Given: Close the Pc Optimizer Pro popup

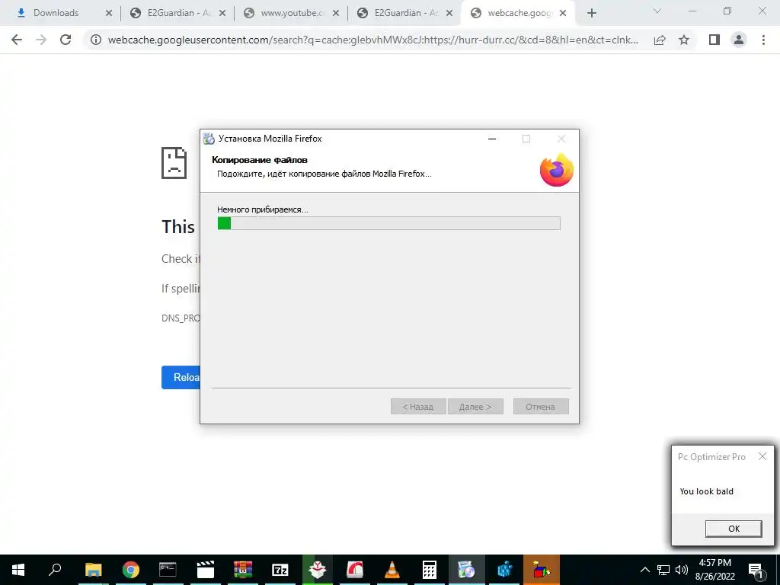Looking at the screenshot, I should click(x=762, y=456).
